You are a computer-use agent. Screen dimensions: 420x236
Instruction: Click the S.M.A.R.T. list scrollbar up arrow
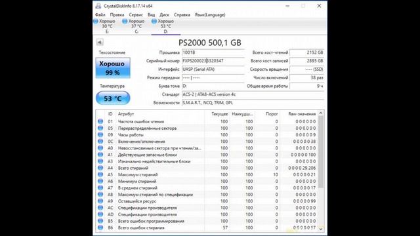pos(321,113)
